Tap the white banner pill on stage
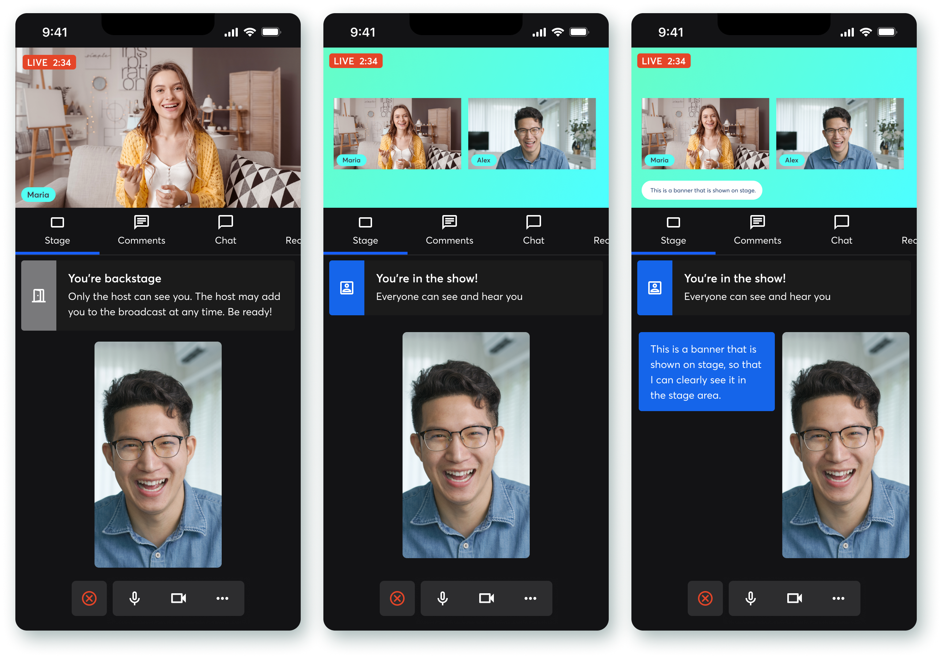This screenshot has height=658, width=942. tap(702, 190)
